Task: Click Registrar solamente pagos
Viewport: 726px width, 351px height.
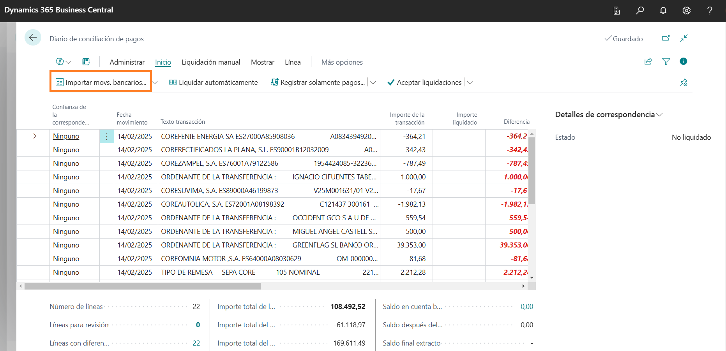Action: pos(318,82)
